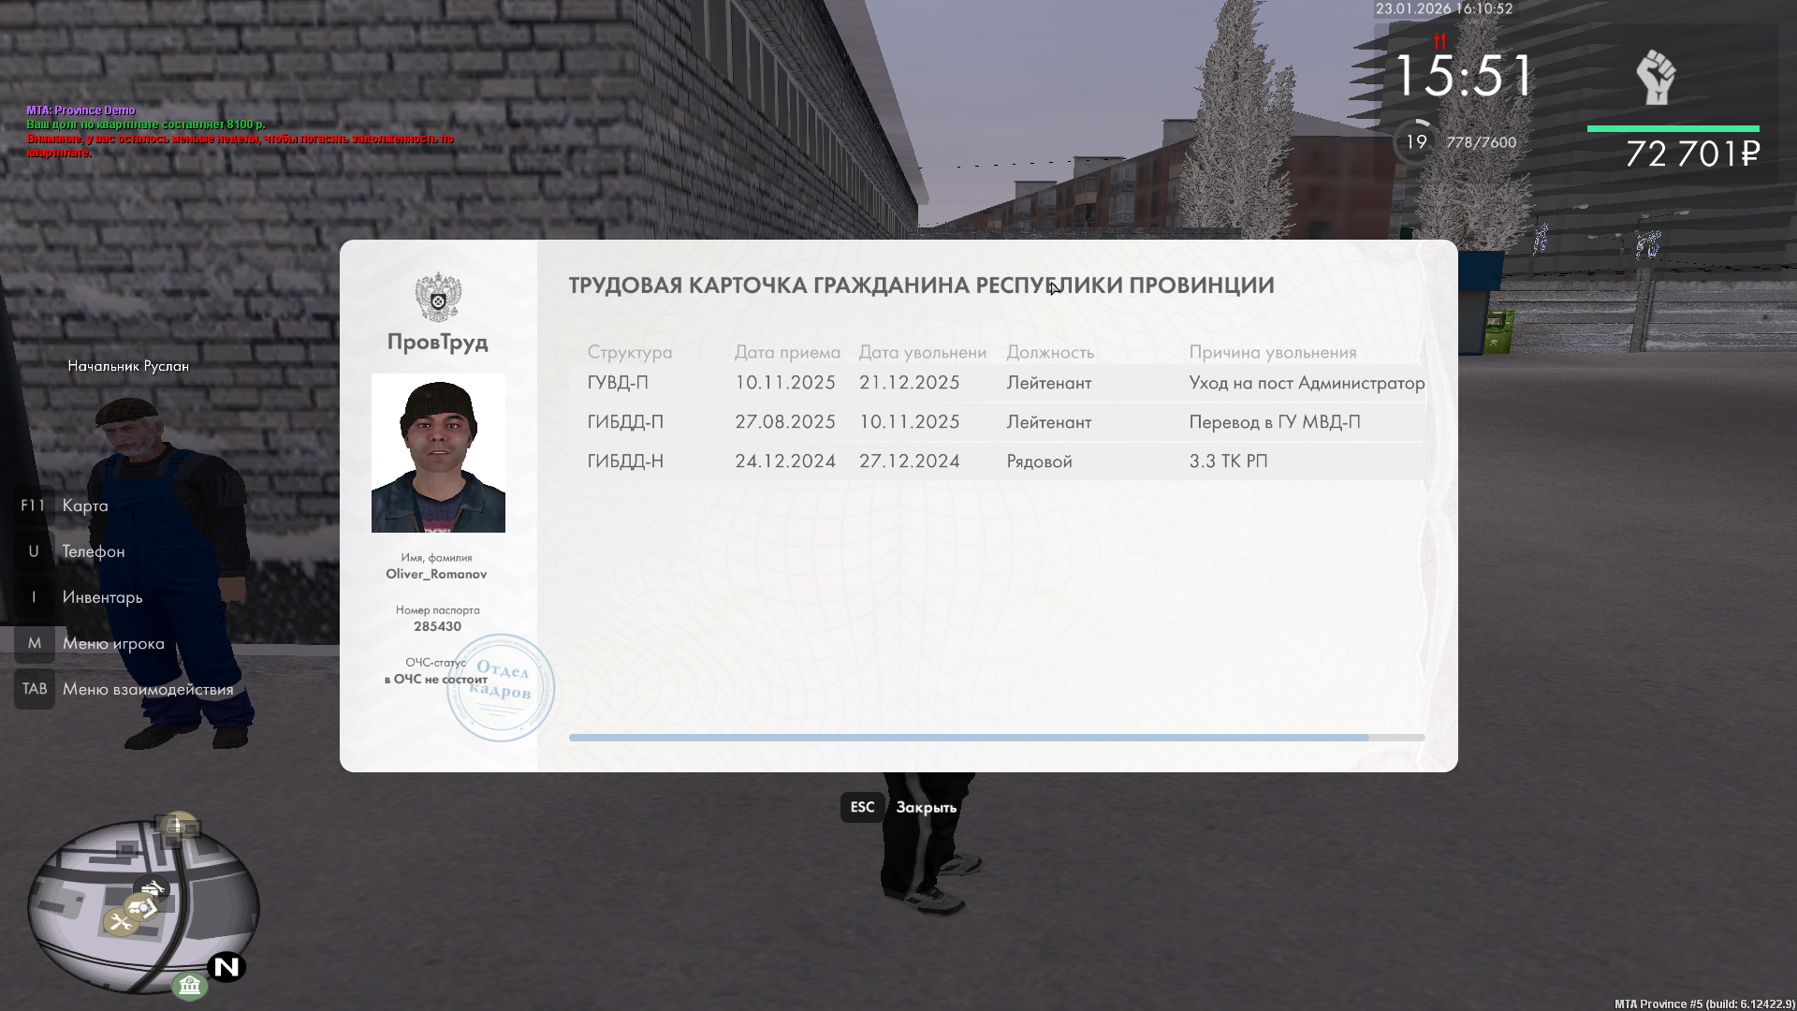Click the Oliver_Romanov passport photo
Screen dimensions: 1797x1011
438,453
